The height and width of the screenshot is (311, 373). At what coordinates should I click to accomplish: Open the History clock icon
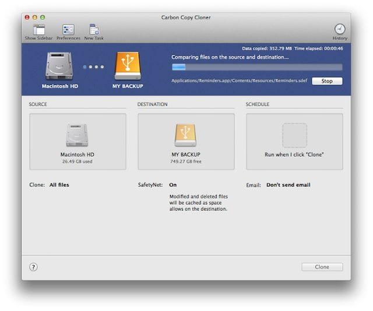339,30
